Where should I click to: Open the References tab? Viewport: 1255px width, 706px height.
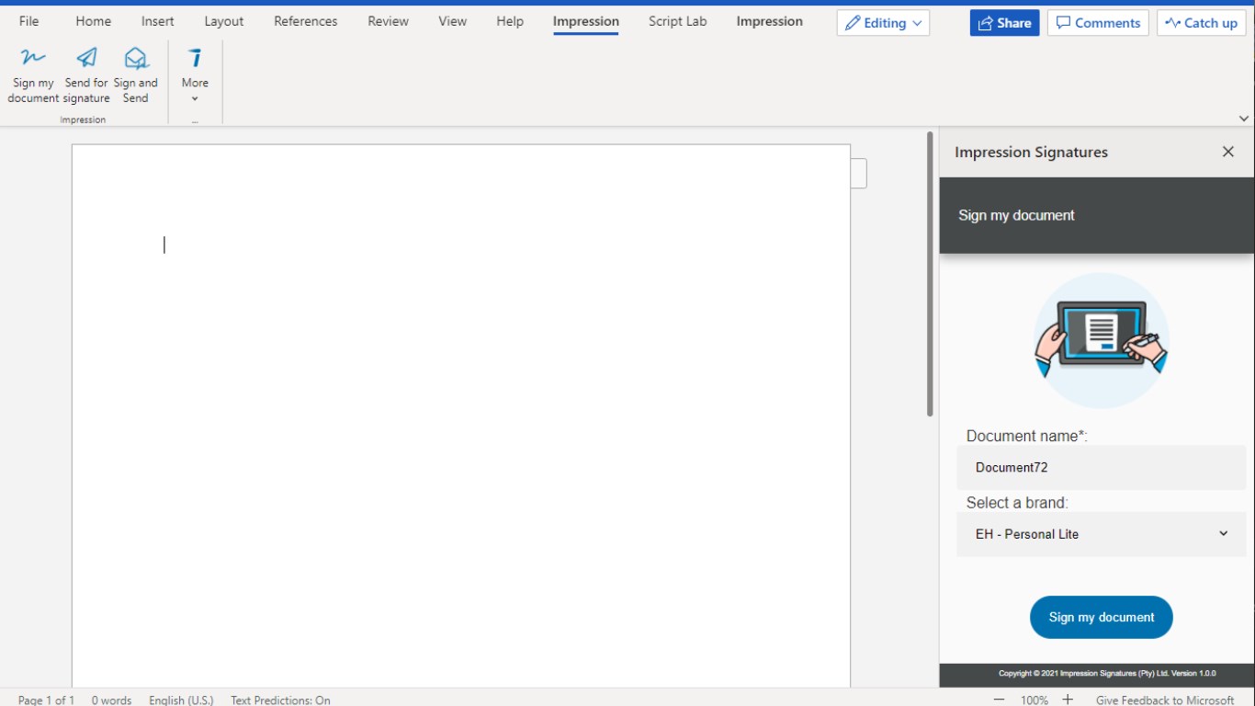pos(306,21)
